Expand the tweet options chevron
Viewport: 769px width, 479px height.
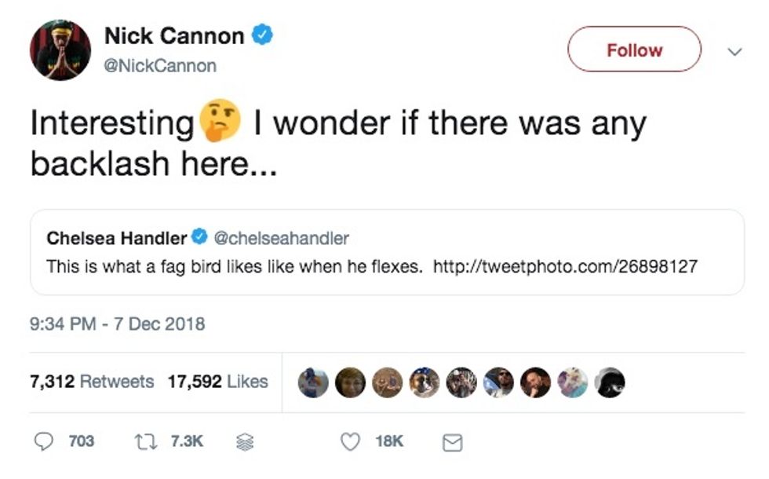[x=735, y=51]
